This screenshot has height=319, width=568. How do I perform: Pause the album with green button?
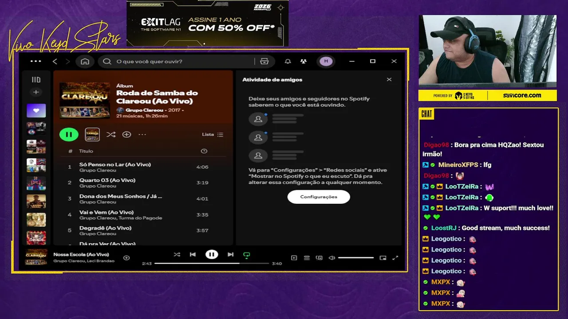[69, 134]
